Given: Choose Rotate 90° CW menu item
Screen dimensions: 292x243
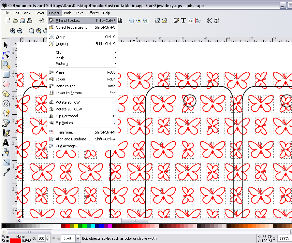Looking at the screenshot, I should (x=83, y=102).
